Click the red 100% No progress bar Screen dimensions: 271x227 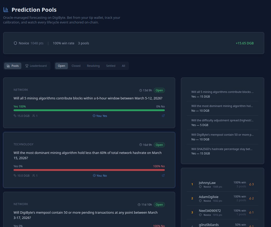coord(89,170)
